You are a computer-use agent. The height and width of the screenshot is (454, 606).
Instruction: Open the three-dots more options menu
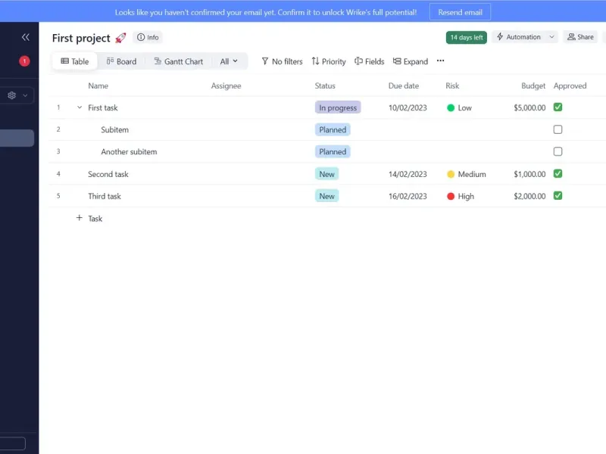[x=440, y=61]
